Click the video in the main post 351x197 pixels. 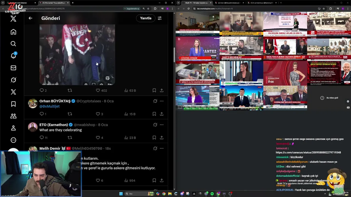click(x=77, y=55)
